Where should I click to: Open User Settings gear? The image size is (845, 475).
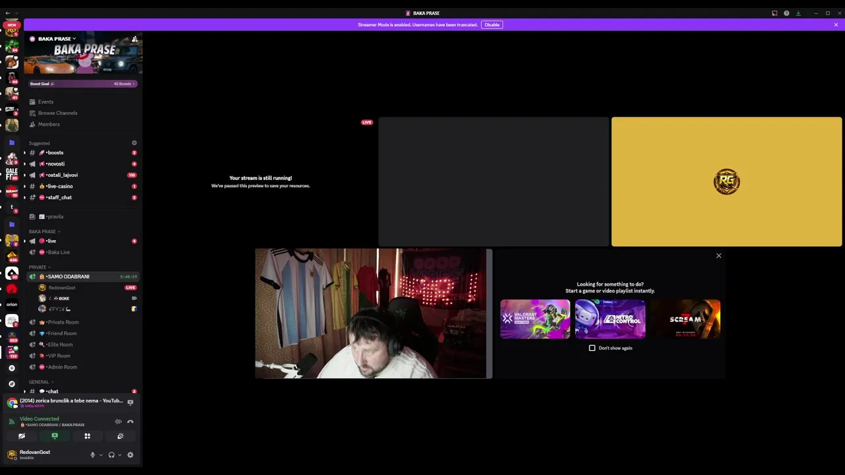click(130, 455)
